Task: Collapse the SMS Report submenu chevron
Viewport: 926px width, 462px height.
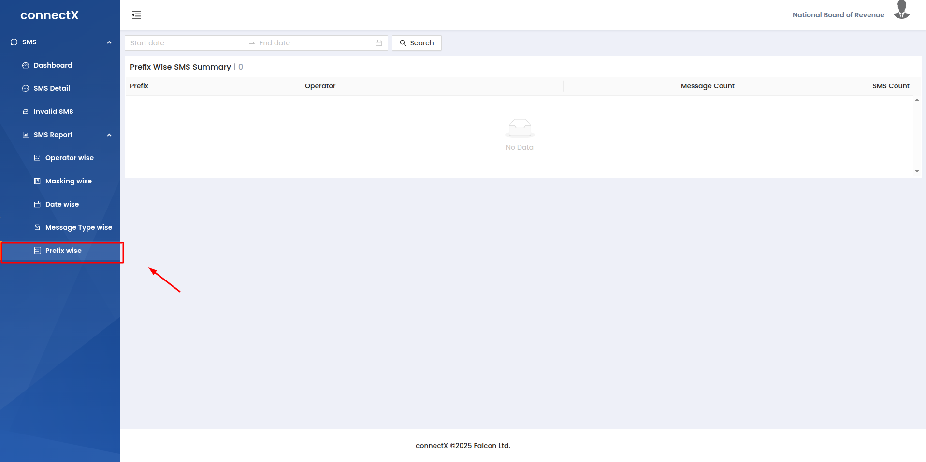Action: tap(109, 135)
